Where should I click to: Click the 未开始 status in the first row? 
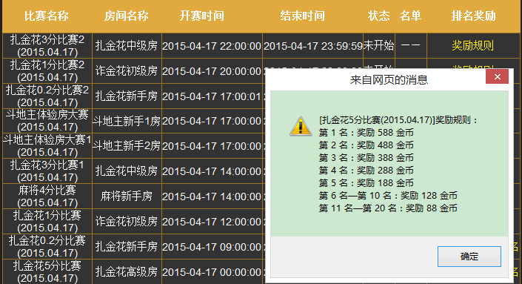[x=379, y=45]
